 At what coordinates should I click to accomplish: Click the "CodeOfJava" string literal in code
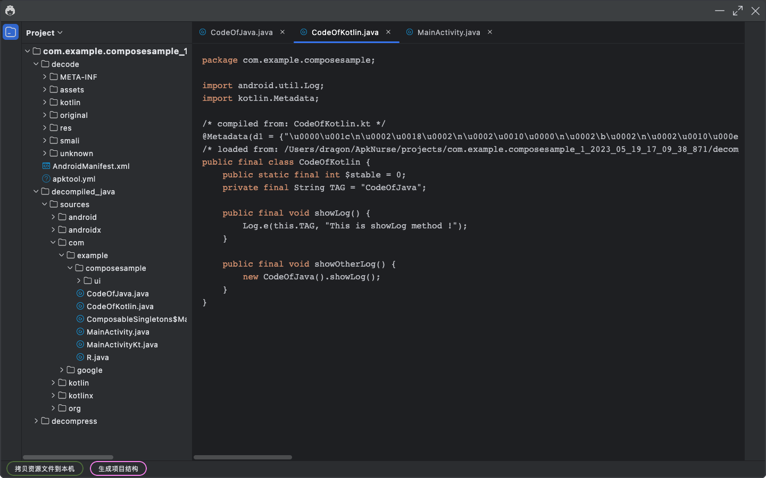tap(391, 187)
